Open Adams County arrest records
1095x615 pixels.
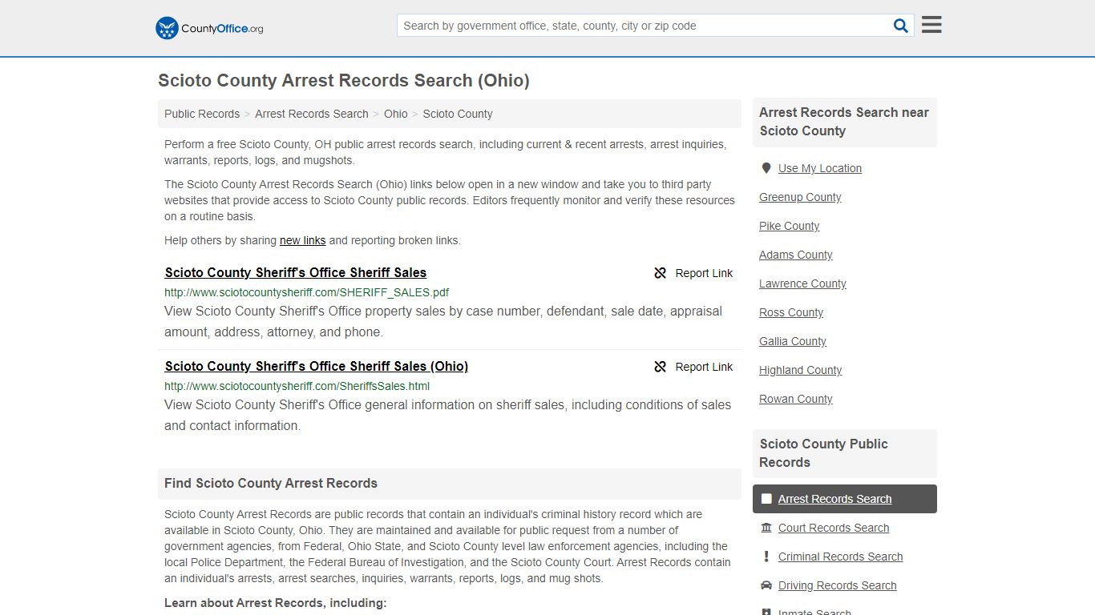[x=796, y=255]
